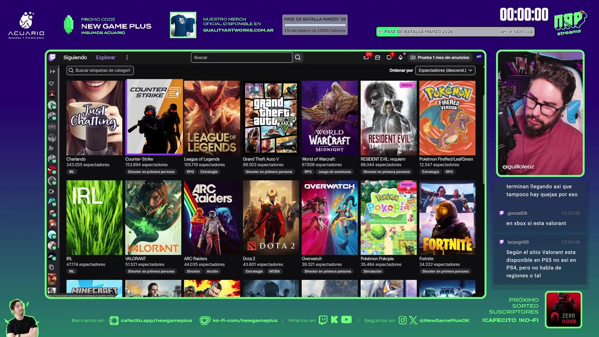
Task: Click the Counter-Strike title link
Action: (139, 159)
